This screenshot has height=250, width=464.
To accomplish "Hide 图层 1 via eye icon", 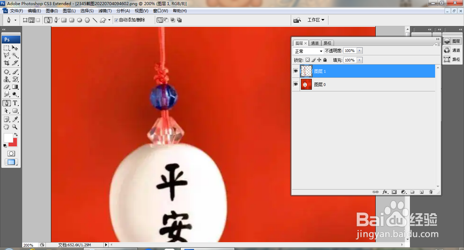I will [x=296, y=71].
